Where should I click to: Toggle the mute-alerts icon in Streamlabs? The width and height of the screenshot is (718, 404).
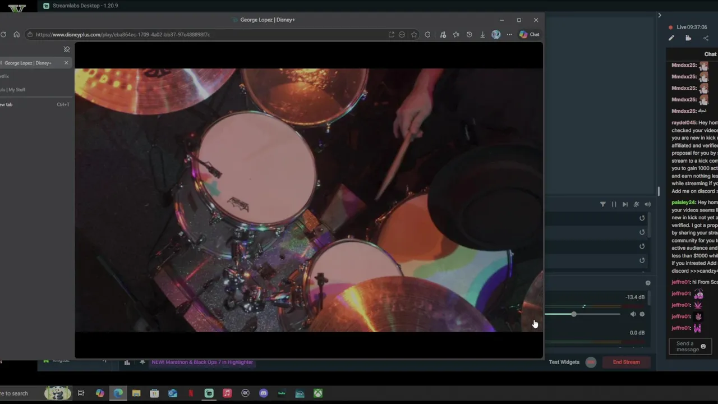pos(636,204)
